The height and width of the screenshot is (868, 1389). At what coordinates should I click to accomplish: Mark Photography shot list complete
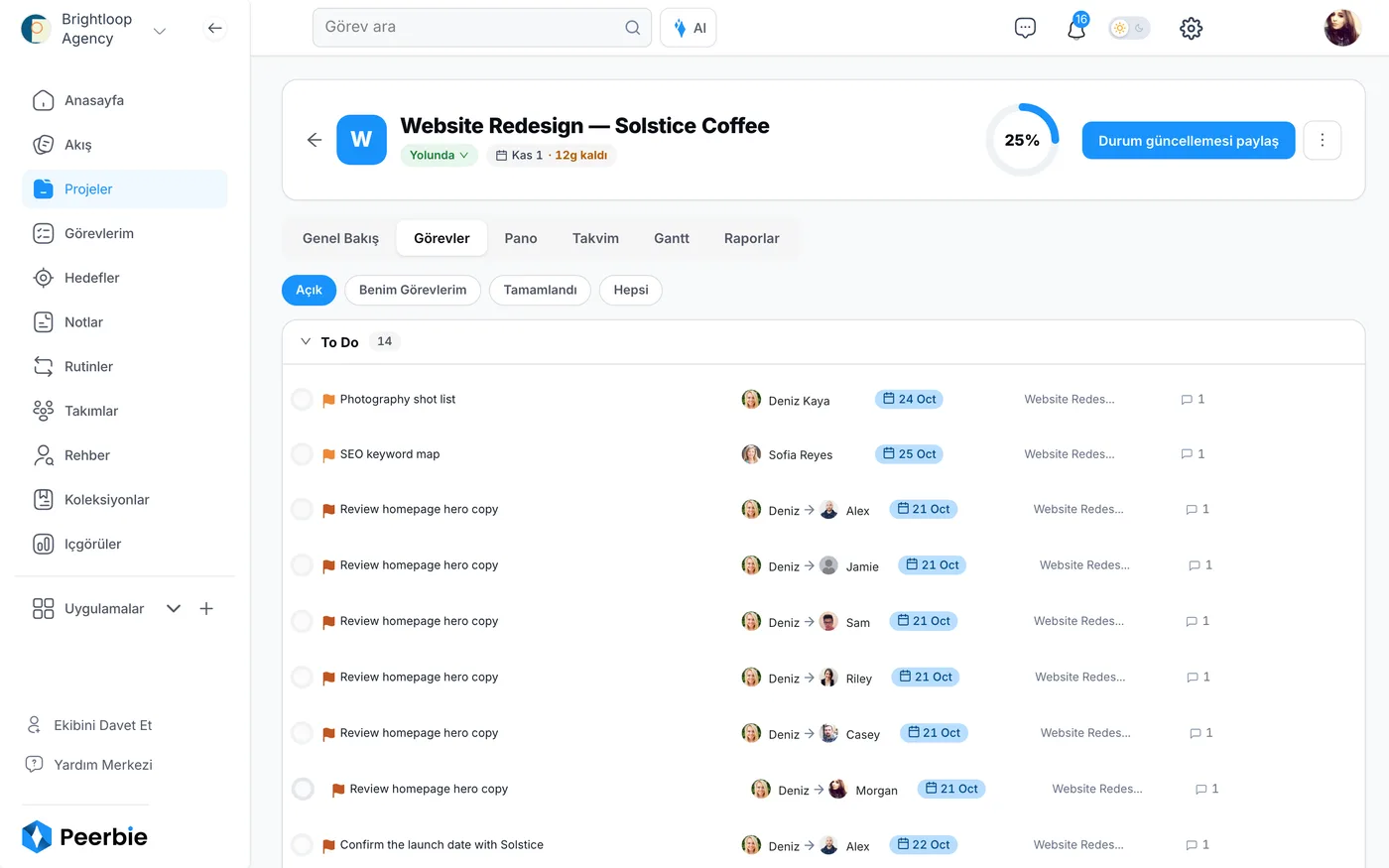(x=302, y=400)
